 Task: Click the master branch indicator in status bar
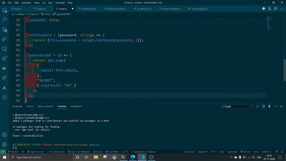13,152
